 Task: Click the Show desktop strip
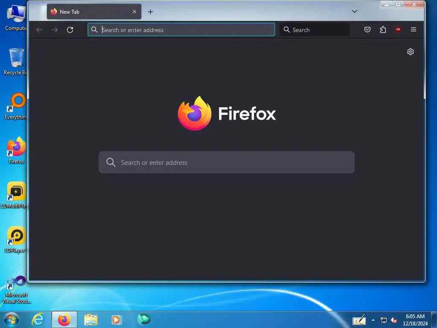pyautogui.click(x=434, y=319)
